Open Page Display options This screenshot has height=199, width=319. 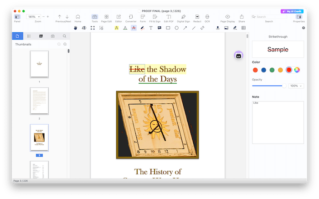228,18
